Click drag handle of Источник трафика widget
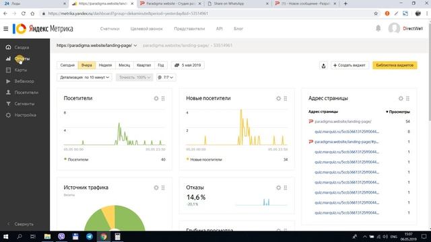 pos(163,188)
